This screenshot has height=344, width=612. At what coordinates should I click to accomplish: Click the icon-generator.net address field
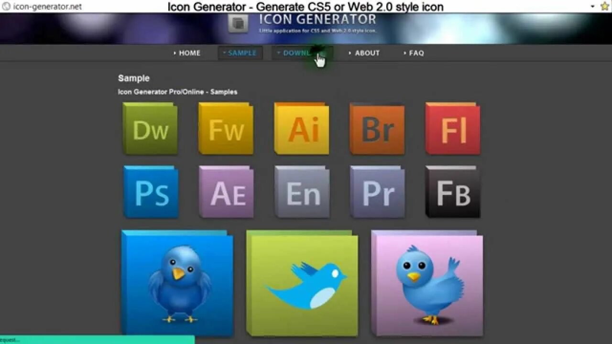pos(47,7)
